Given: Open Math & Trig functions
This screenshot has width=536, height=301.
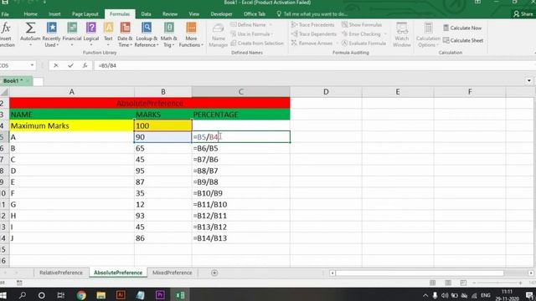Looking at the screenshot, I should point(168,34).
